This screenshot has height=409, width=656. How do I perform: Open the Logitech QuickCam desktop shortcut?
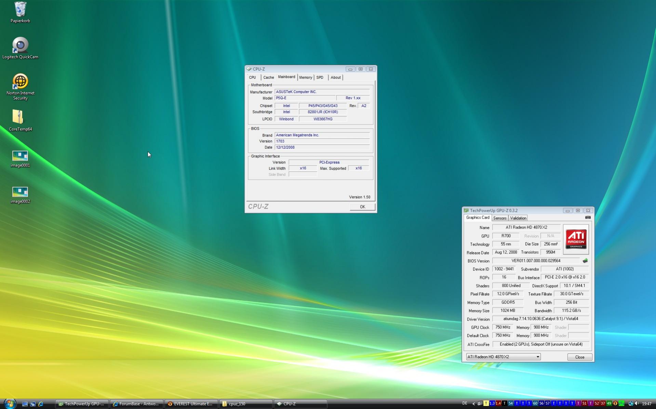click(20, 45)
